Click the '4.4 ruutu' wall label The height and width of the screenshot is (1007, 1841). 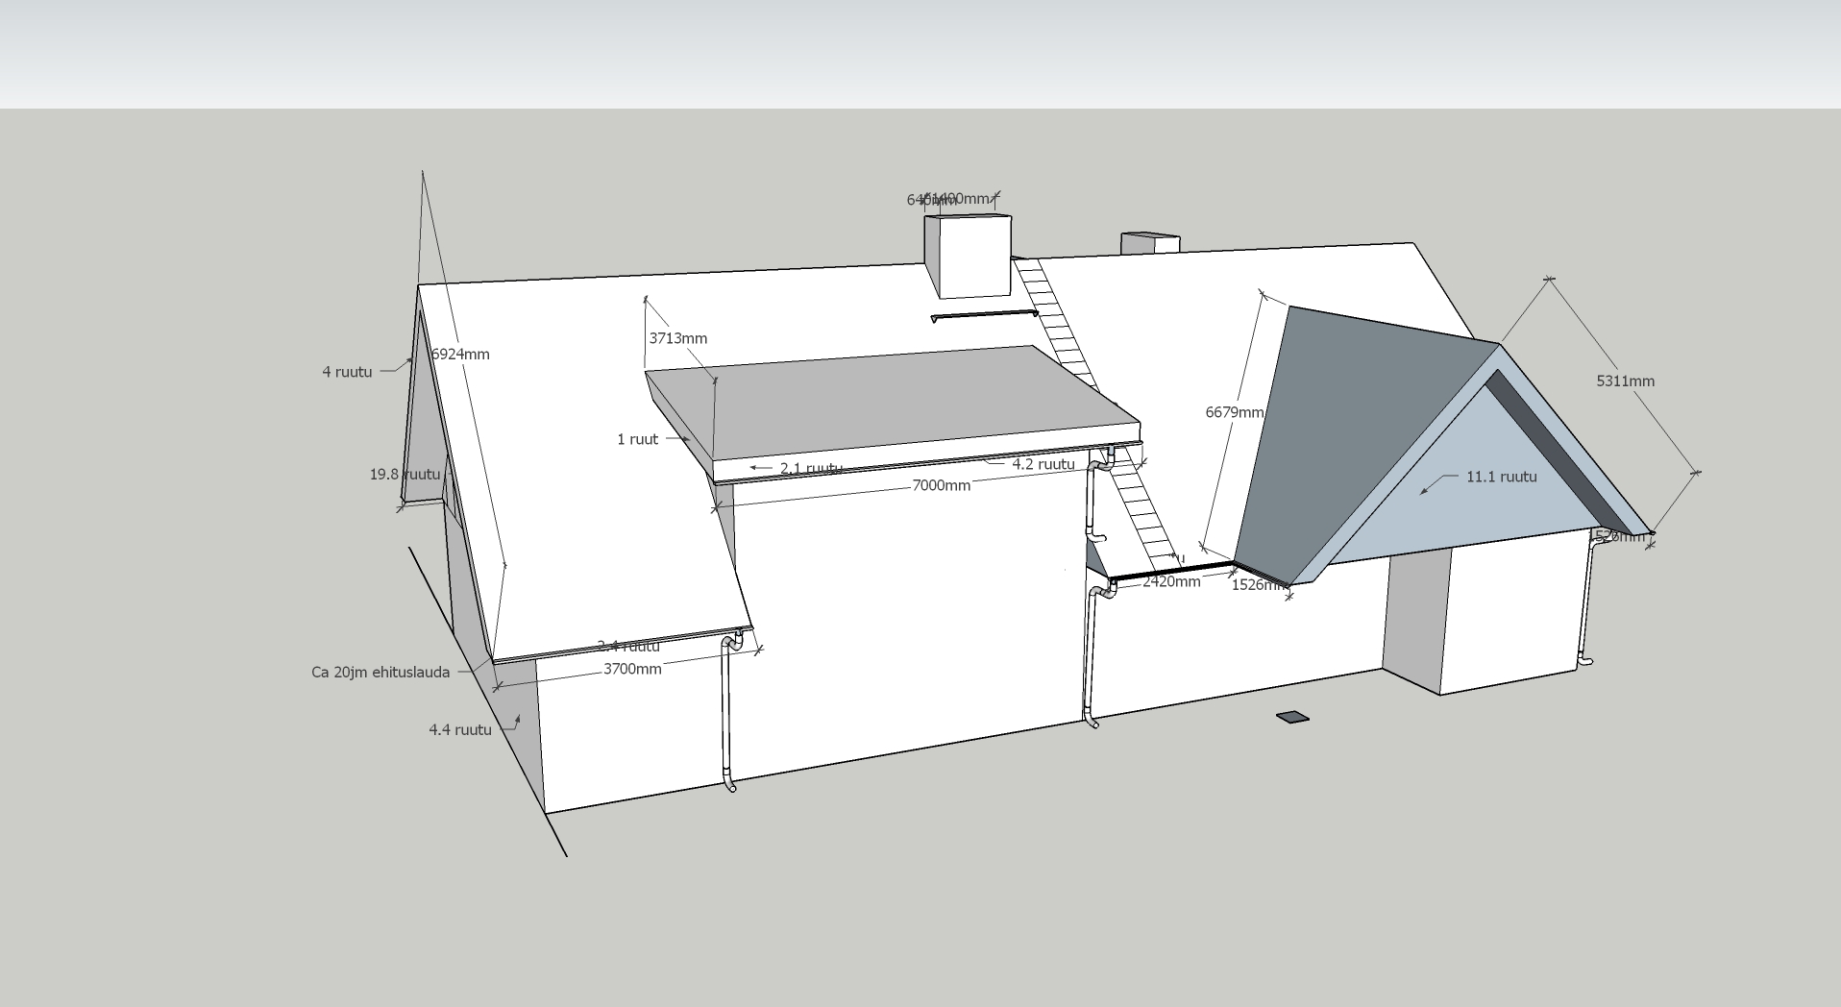(x=459, y=730)
